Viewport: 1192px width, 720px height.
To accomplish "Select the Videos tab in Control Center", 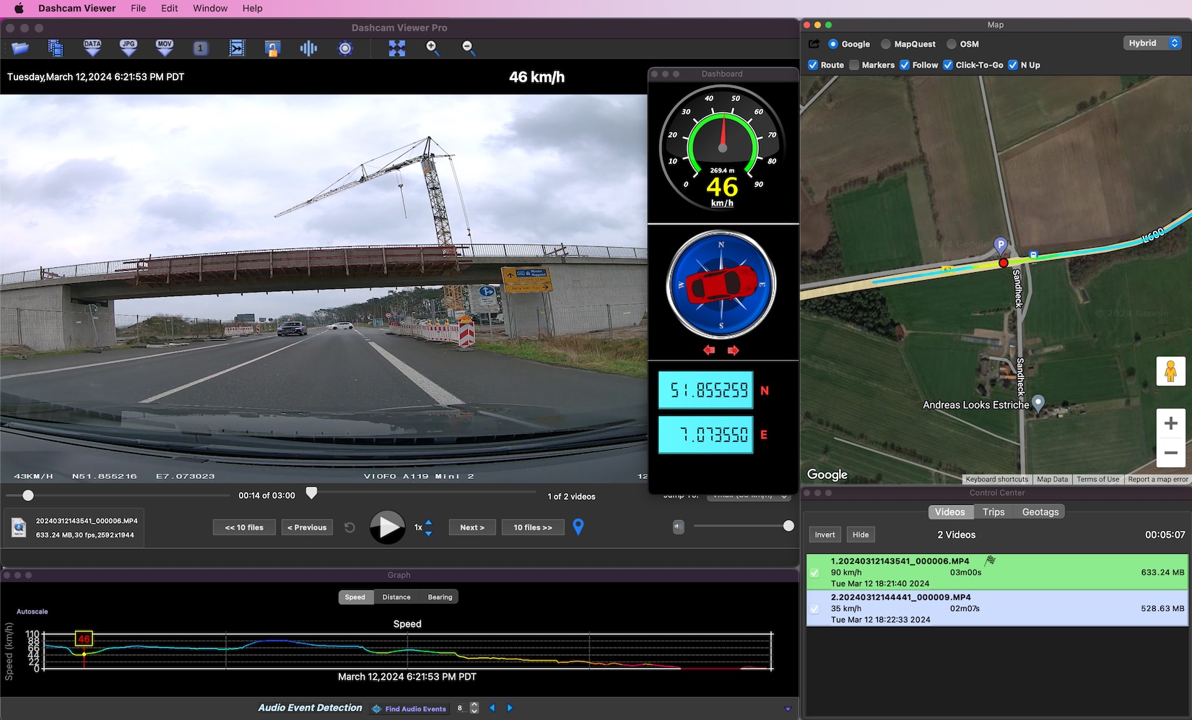I will tap(949, 512).
